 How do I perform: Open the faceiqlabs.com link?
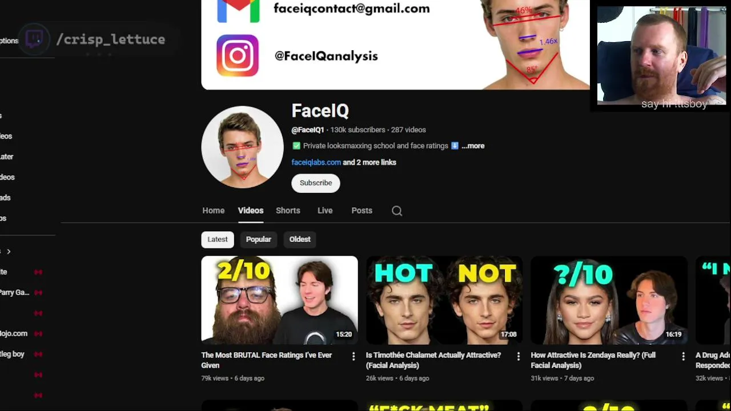click(316, 162)
